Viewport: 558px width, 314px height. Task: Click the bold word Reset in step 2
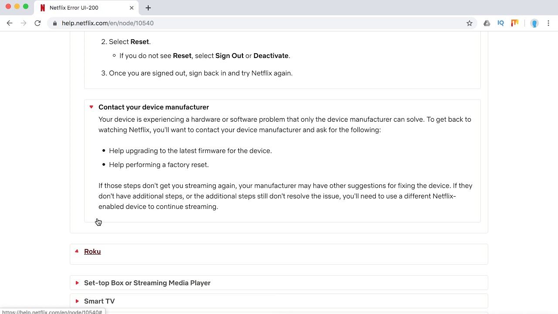pyautogui.click(x=139, y=42)
